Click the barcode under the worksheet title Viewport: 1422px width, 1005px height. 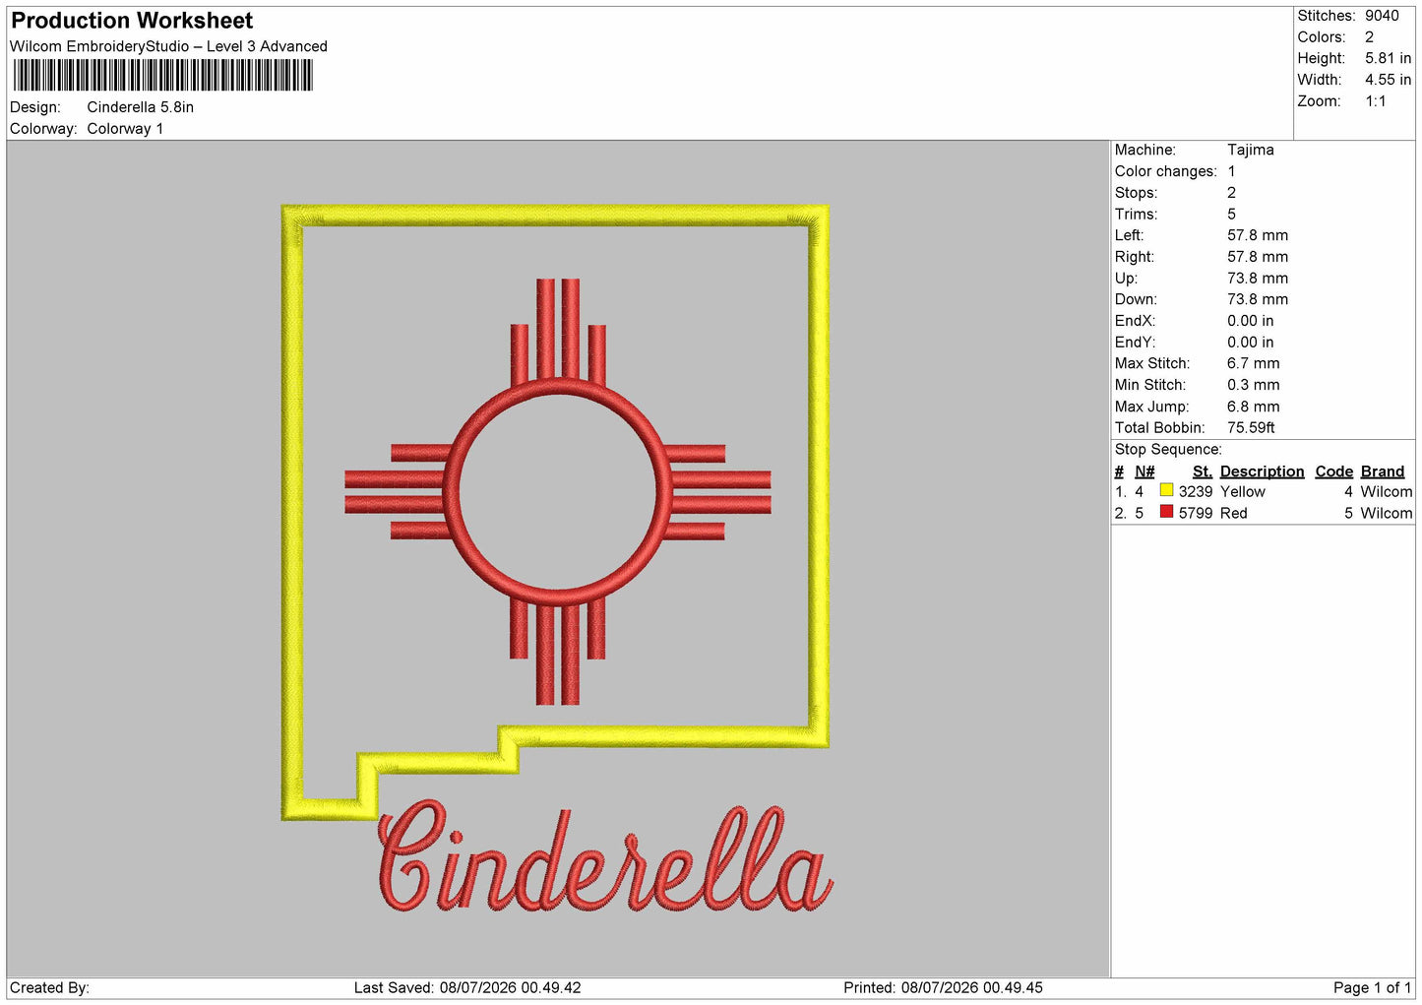point(162,76)
